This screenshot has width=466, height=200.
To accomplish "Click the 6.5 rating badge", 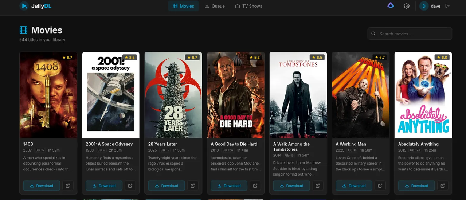I will click(317, 58).
